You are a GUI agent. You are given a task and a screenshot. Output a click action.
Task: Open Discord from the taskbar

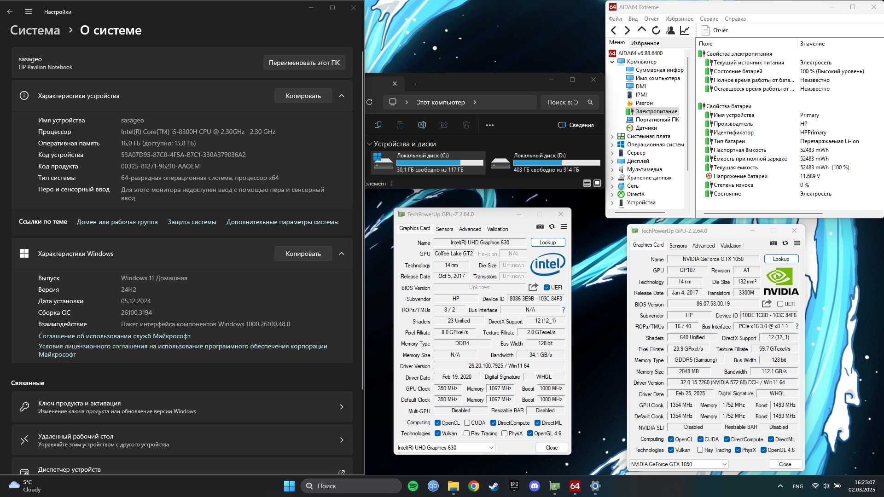coord(534,486)
